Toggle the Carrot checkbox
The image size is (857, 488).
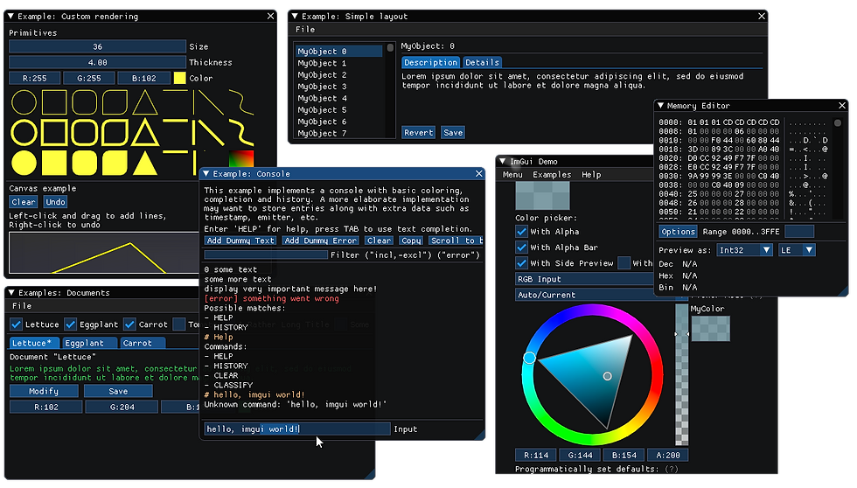click(x=129, y=324)
